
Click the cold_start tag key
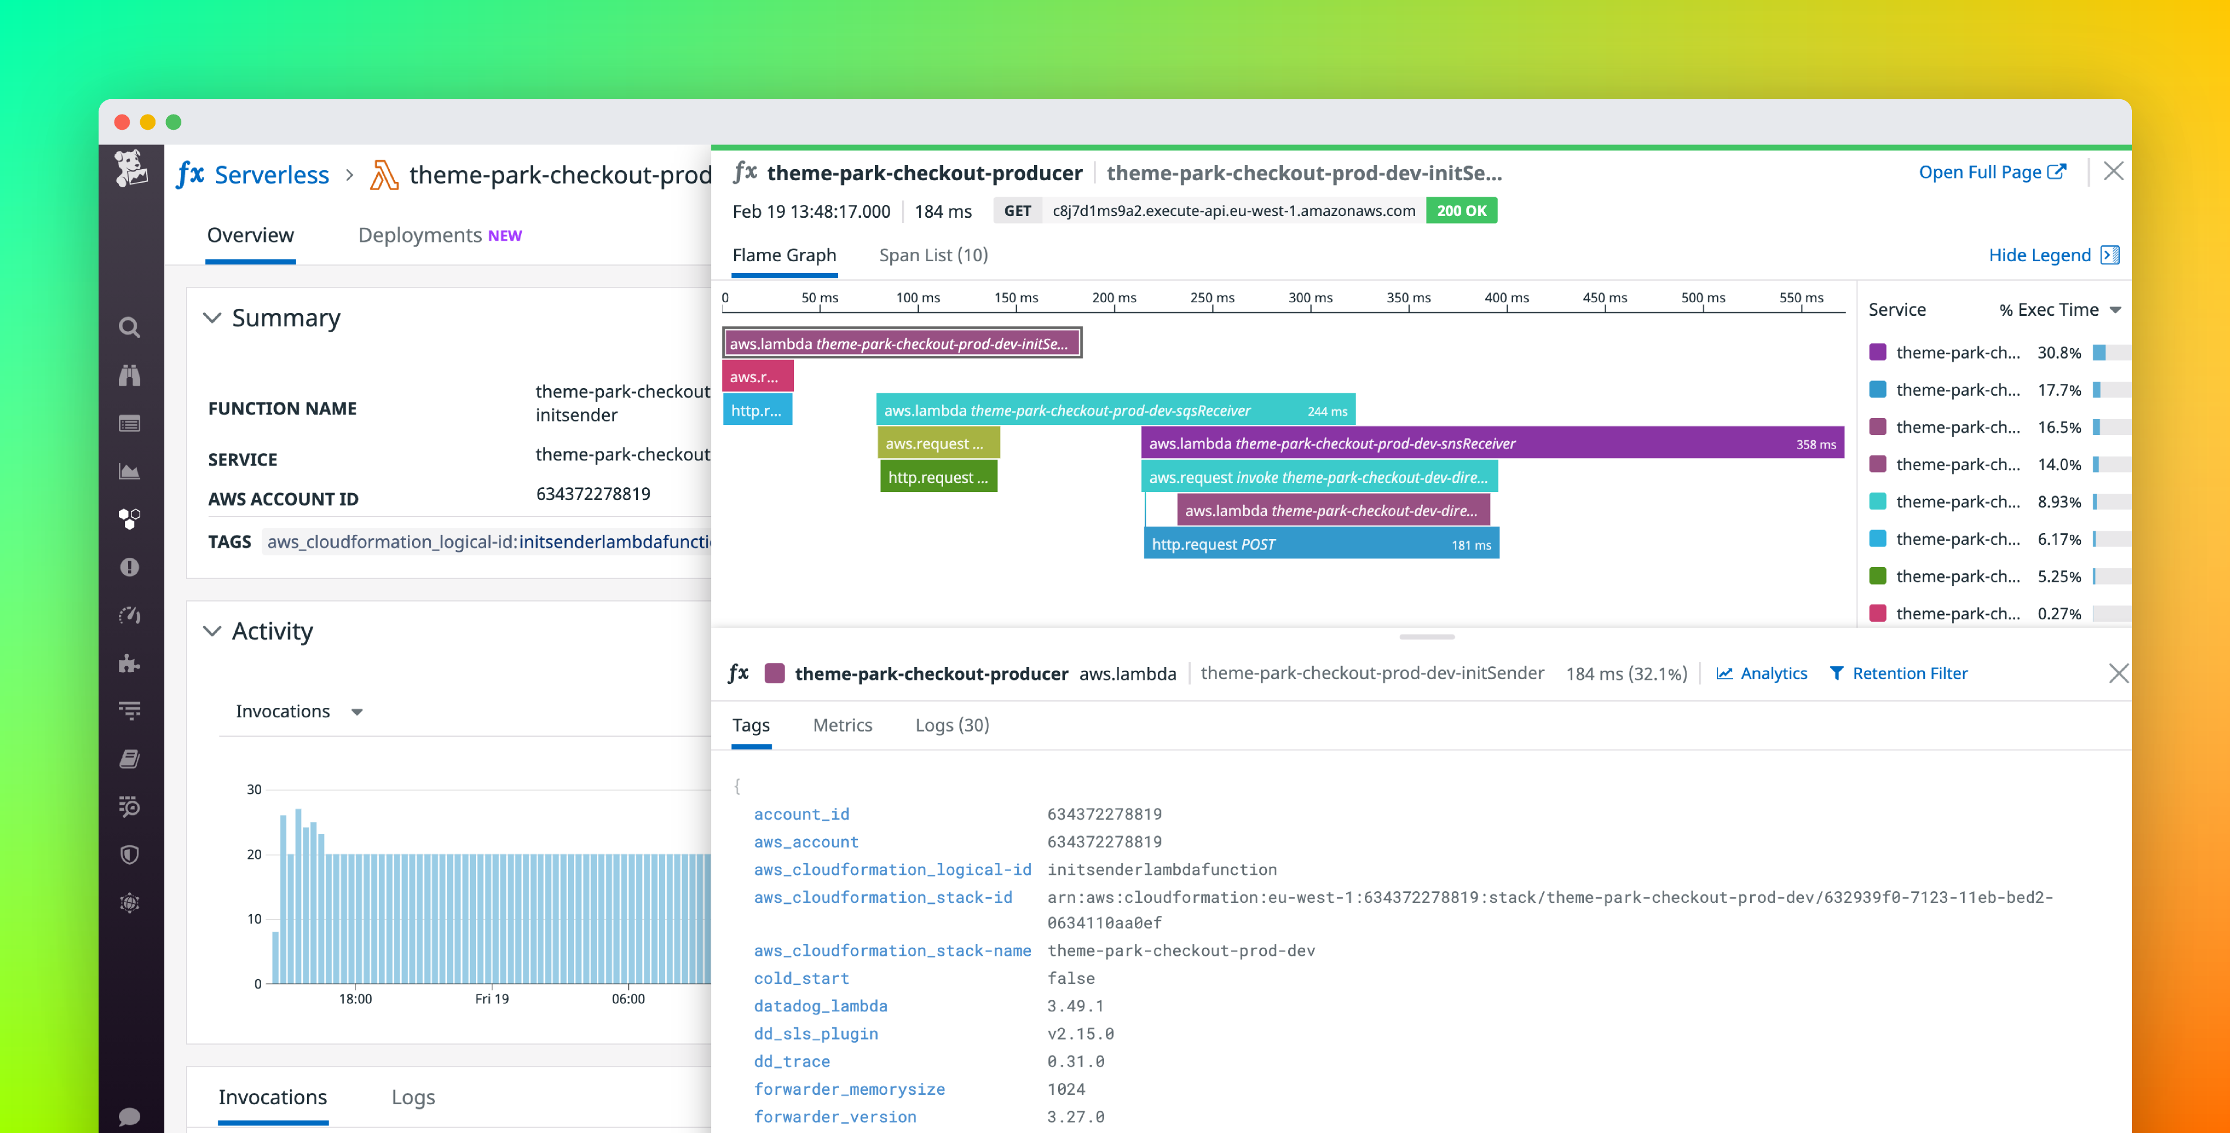801,978
